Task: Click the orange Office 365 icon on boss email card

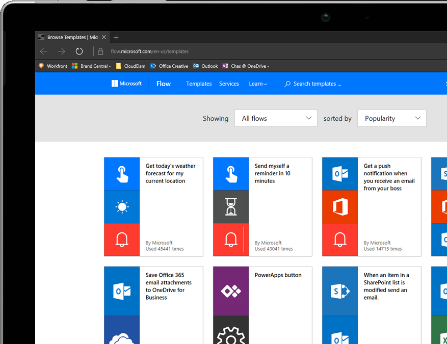Action: pos(340,206)
